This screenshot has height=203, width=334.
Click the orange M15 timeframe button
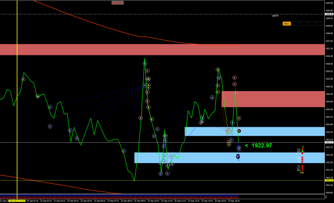tap(286, 23)
